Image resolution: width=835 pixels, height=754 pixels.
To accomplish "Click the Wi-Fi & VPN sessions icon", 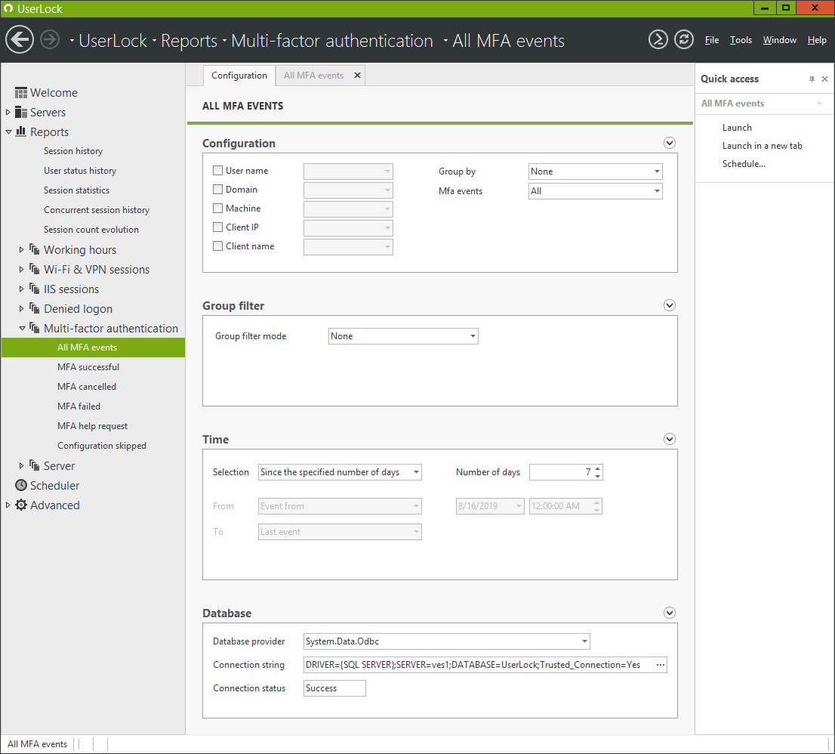I will (35, 269).
